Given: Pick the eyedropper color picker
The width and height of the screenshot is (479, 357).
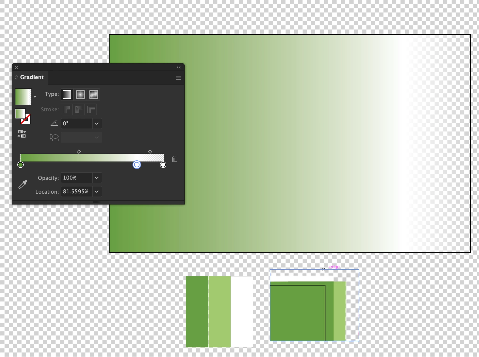Looking at the screenshot, I should coord(23,184).
